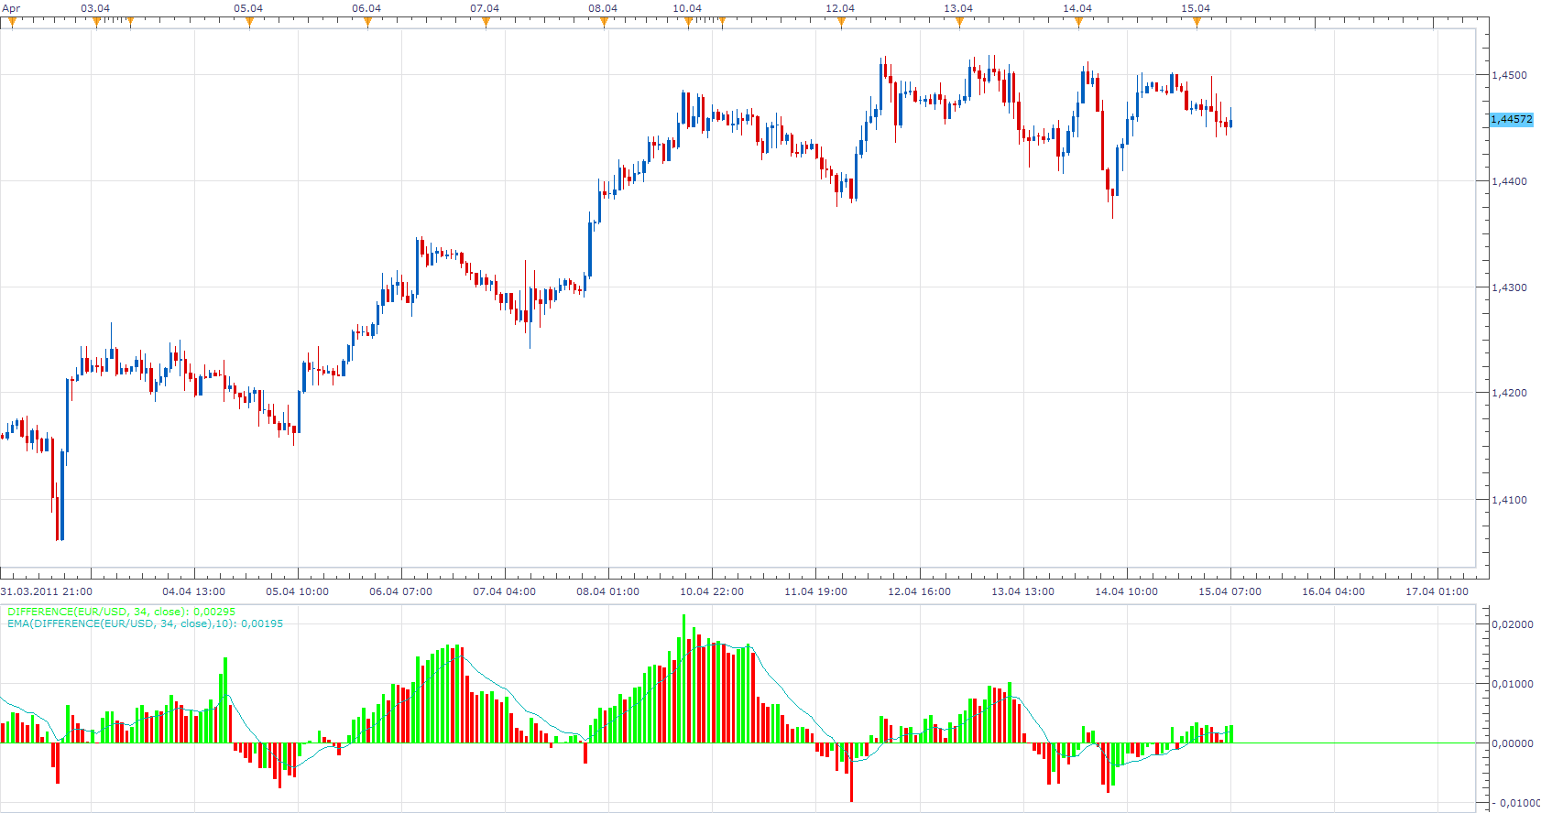Click the 17.04 01:00 time axis label

coord(1437,591)
